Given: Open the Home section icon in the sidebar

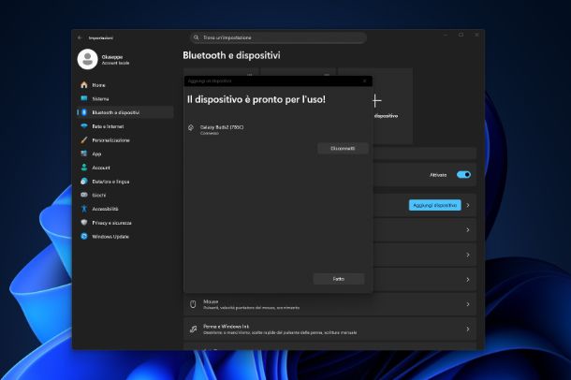Looking at the screenshot, I should (x=83, y=85).
